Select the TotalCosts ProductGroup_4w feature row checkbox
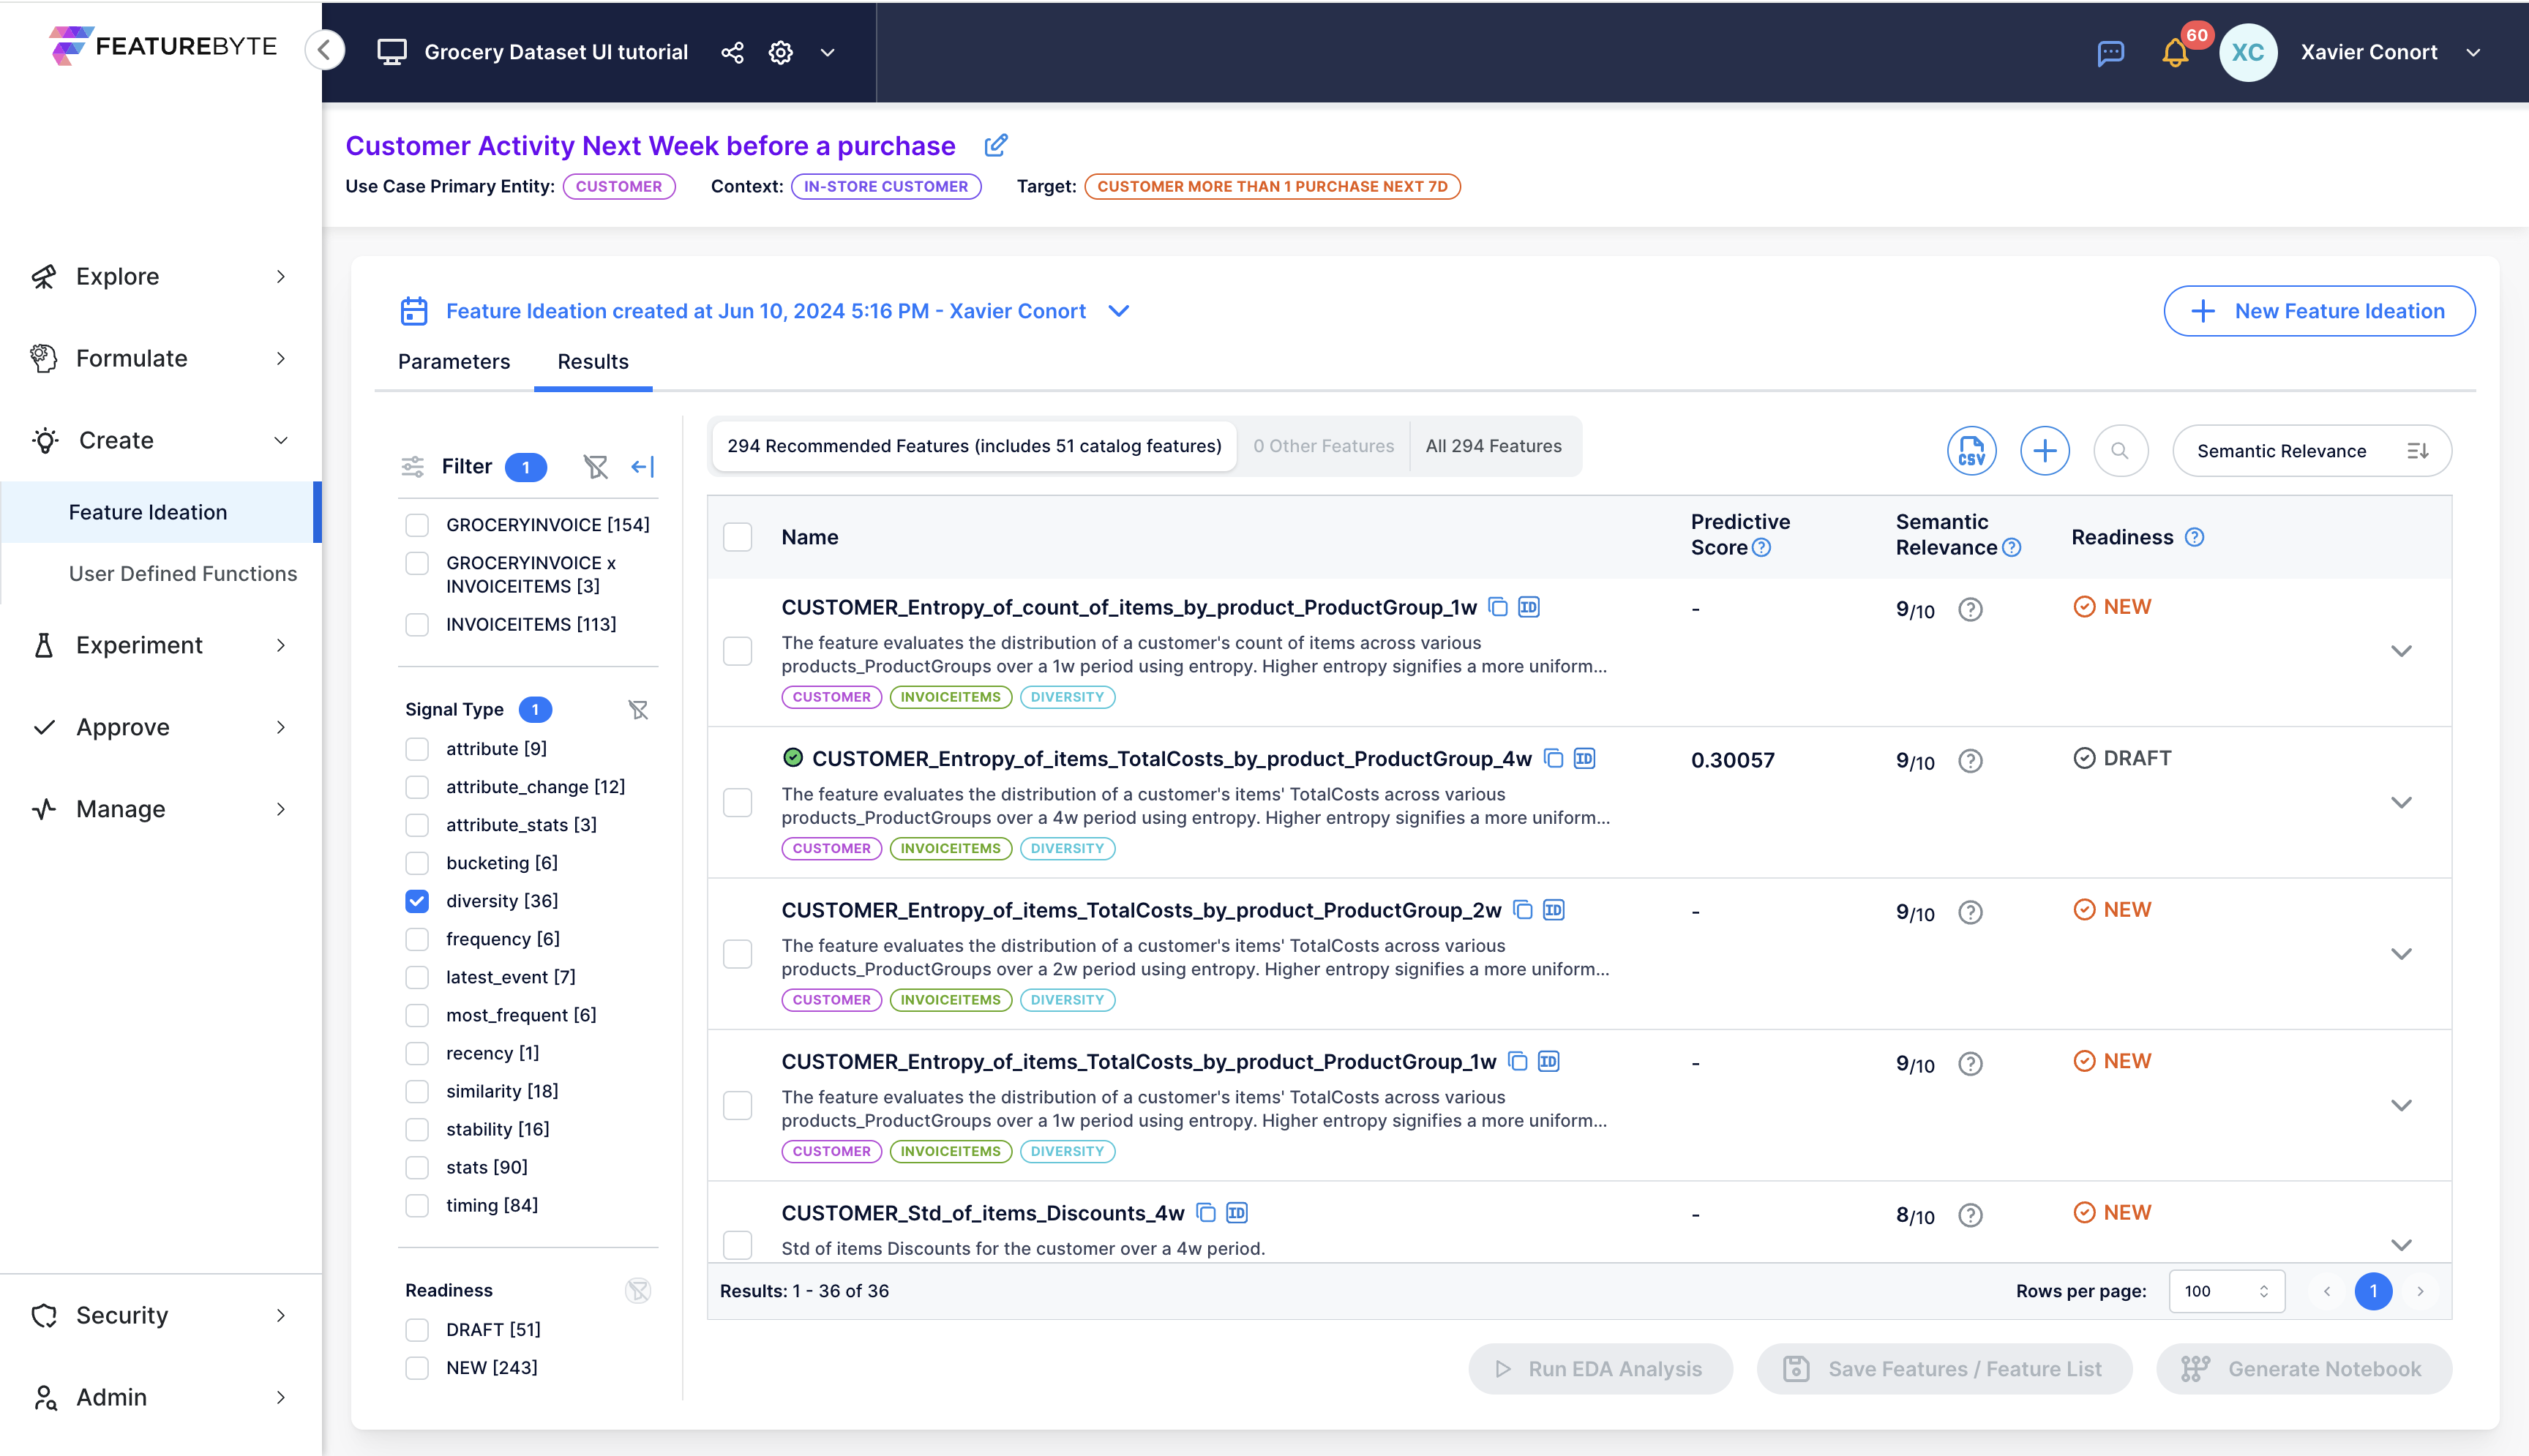The width and height of the screenshot is (2529, 1456). 738,803
